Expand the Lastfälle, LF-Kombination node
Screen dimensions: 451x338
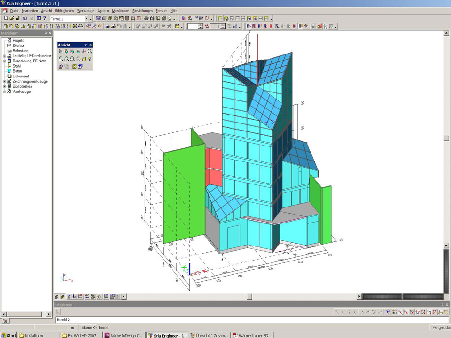(4, 56)
